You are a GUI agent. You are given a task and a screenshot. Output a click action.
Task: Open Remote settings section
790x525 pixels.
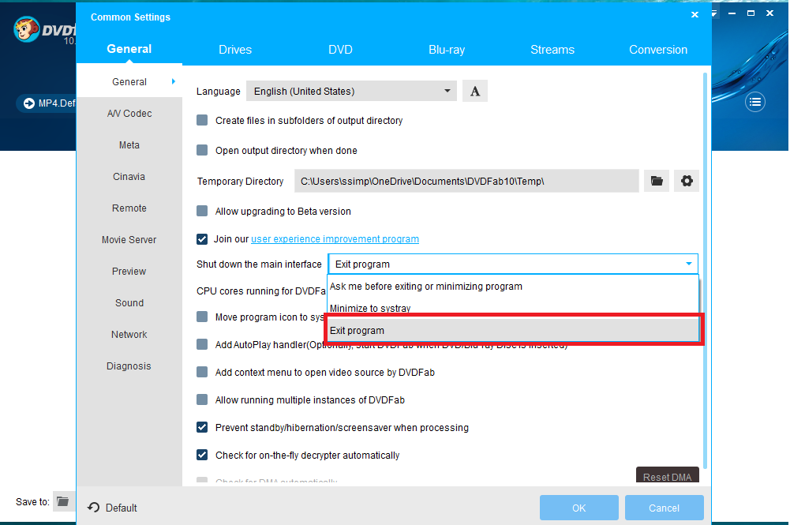click(x=129, y=208)
